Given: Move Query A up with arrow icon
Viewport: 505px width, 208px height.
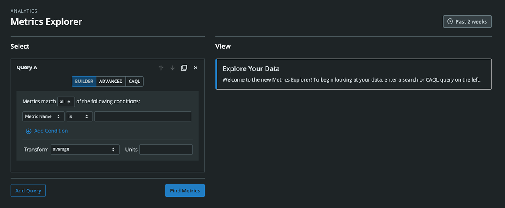Looking at the screenshot, I should (161, 68).
